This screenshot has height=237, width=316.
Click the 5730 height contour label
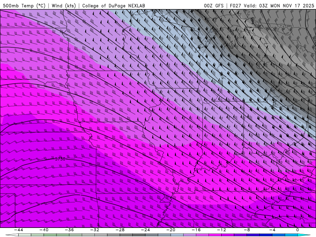[x=60, y=159]
